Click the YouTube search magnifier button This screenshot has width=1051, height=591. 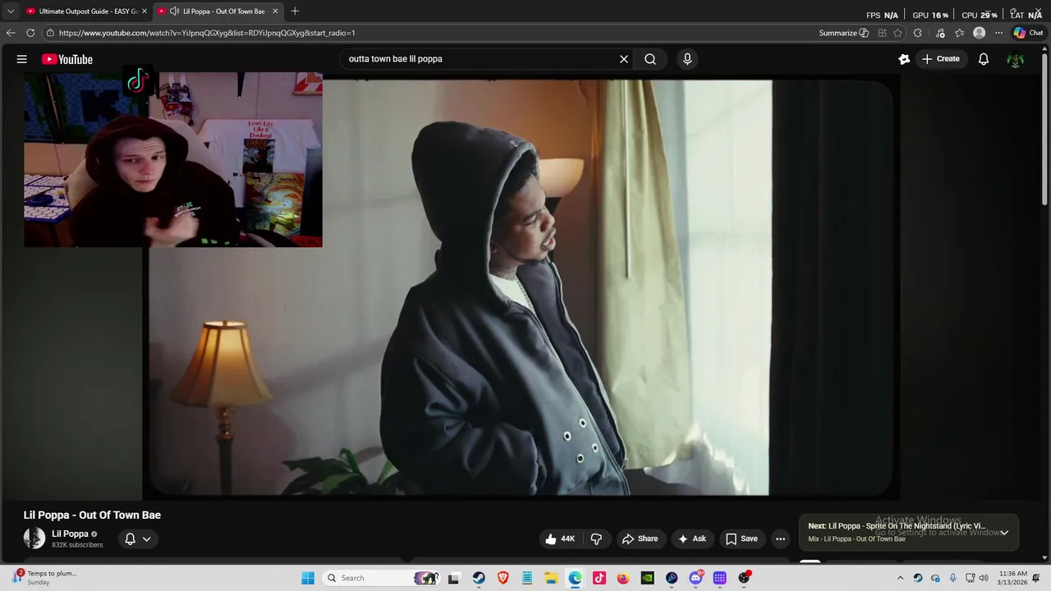tap(650, 59)
